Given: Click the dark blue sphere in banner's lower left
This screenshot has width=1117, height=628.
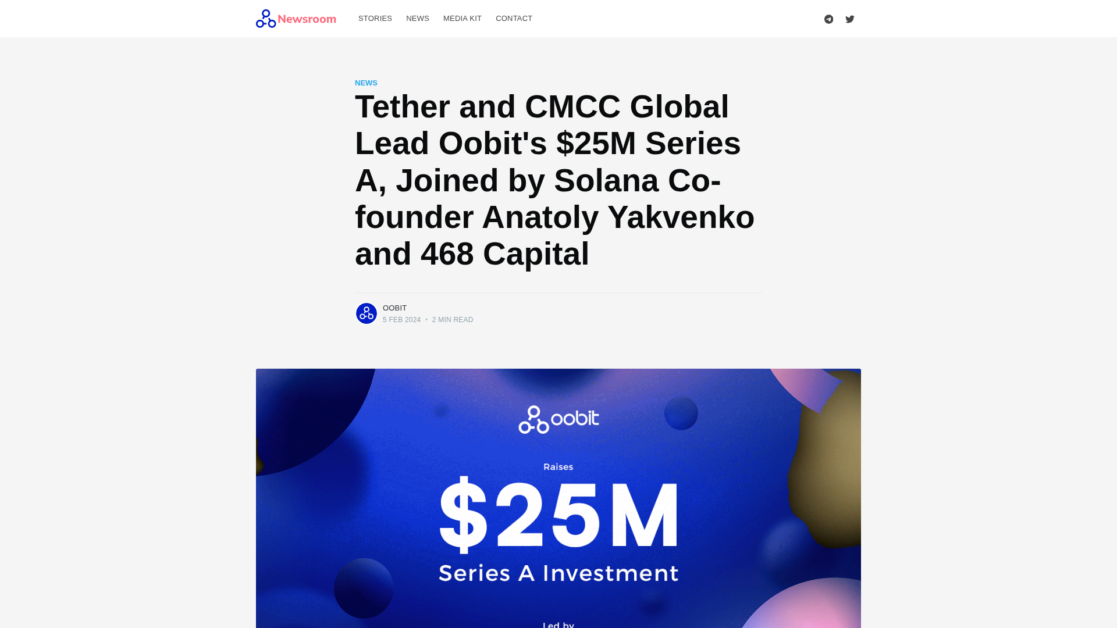Looking at the screenshot, I should point(364,588).
